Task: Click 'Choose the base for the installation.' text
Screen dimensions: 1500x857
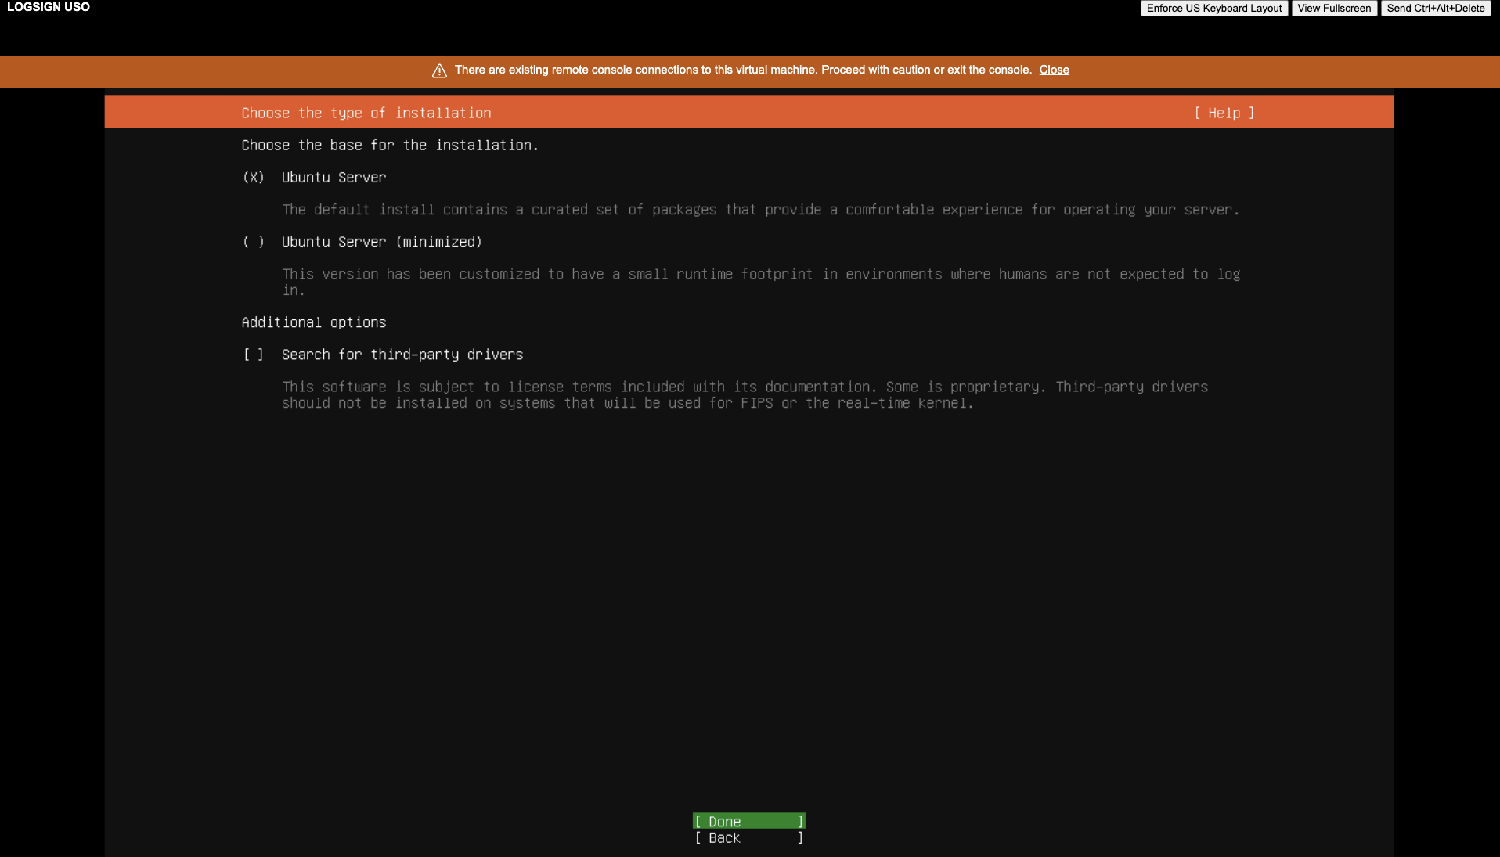Action: click(x=390, y=146)
